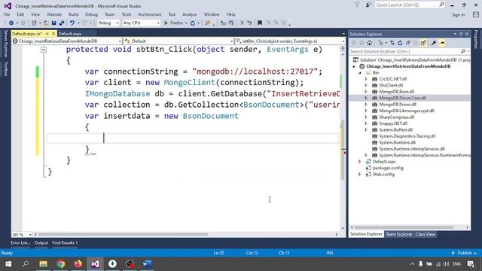The height and width of the screenshot is (271, 482).
Task: Open the Output panel tab
Action: [x=41, y=242]
